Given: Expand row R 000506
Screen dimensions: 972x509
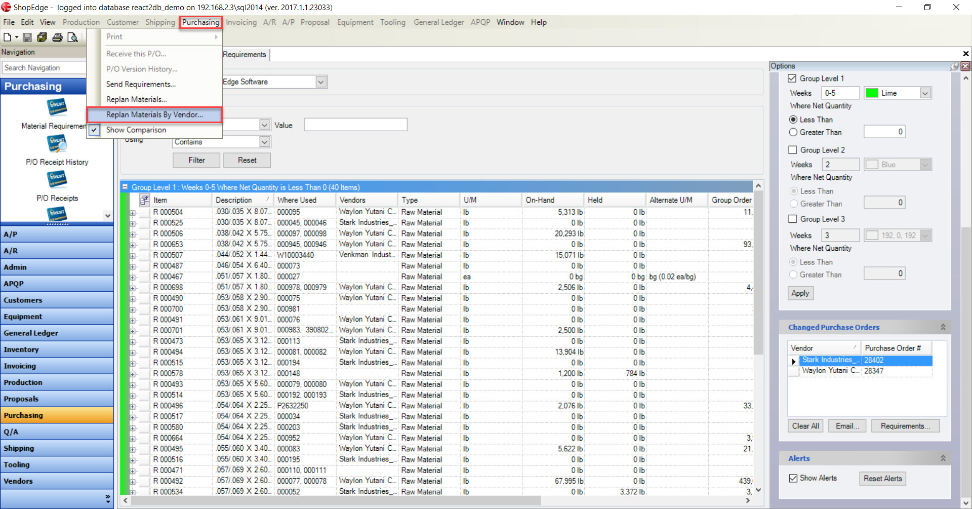Looking at the screenshot, I should [133, 234].
